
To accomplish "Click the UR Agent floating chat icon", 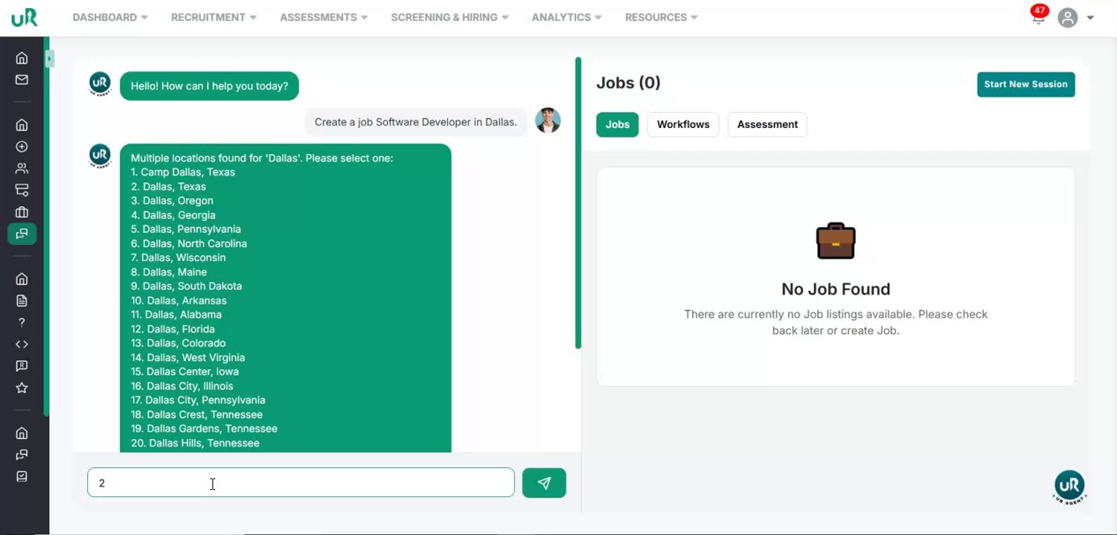I will coord(1069,487).
